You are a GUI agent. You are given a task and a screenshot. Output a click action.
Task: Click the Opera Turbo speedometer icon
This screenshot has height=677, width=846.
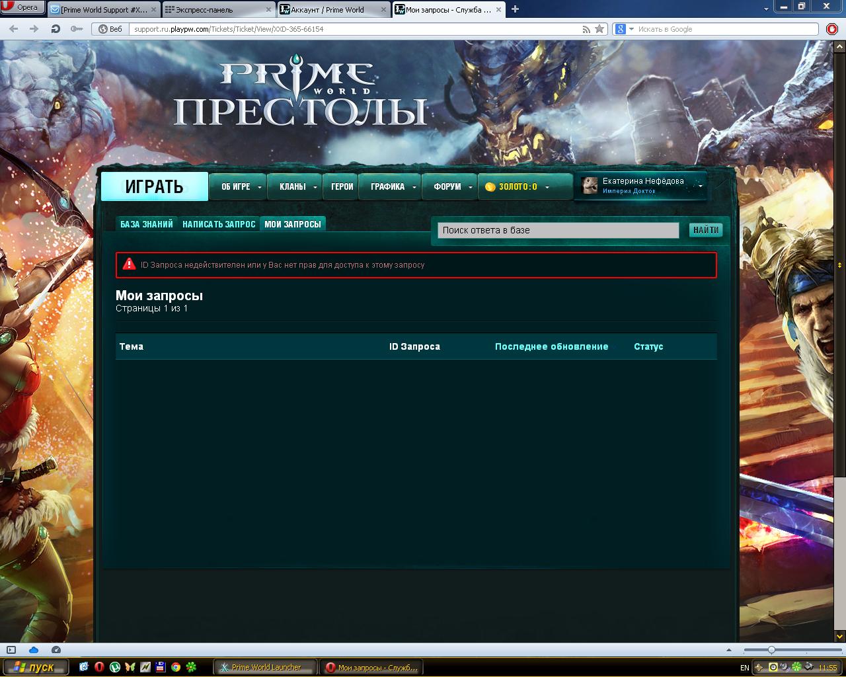(56, 650)
